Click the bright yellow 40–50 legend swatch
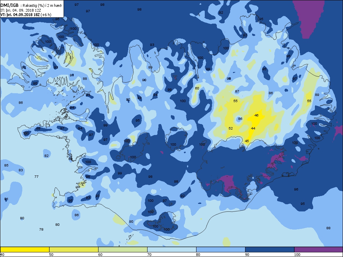343x257 pixels. point(25,249)
